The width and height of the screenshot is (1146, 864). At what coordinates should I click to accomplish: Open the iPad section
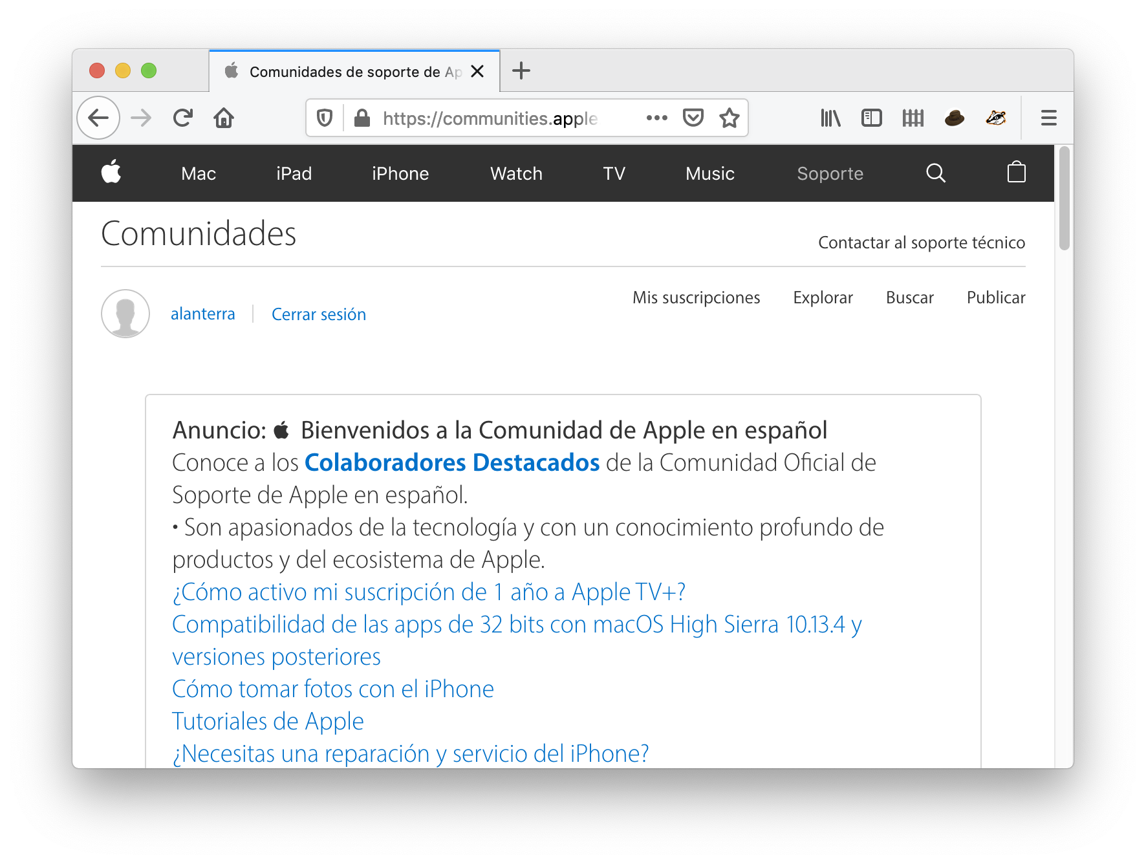294,173
